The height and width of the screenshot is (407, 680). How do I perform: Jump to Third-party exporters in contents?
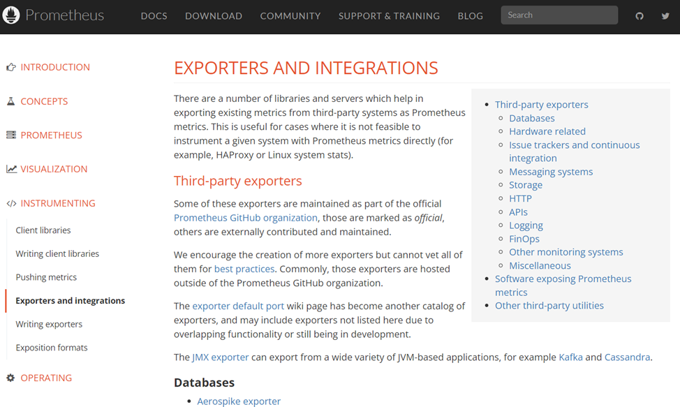pos(541,105)
